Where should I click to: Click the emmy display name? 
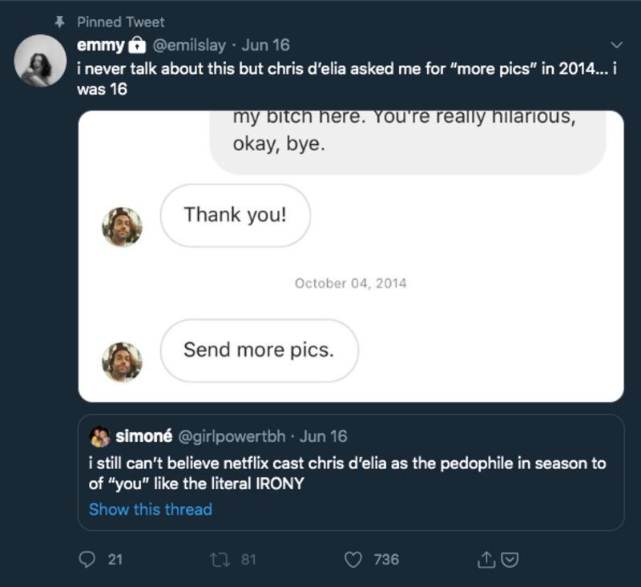click(x=101, y=45)
